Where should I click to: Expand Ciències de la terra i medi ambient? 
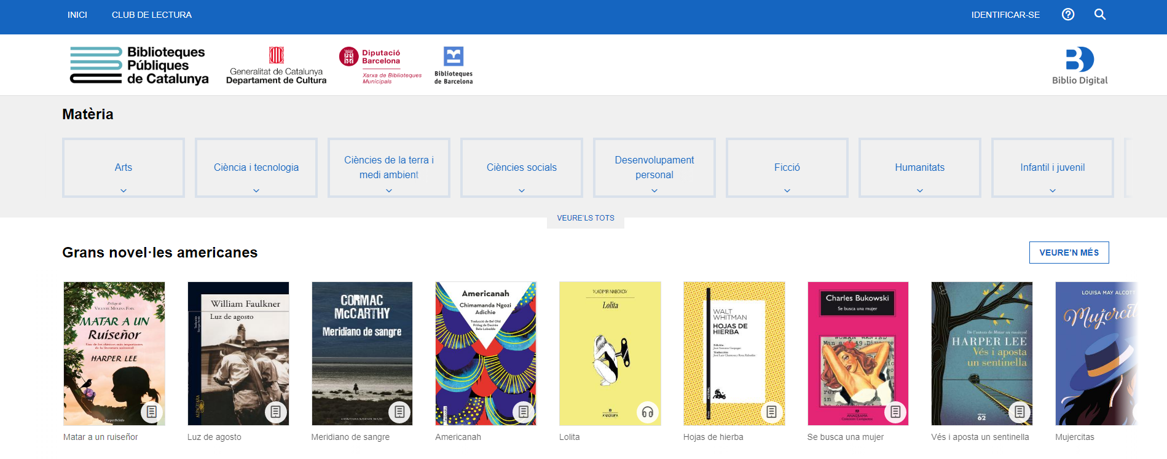tap(389, 168)
